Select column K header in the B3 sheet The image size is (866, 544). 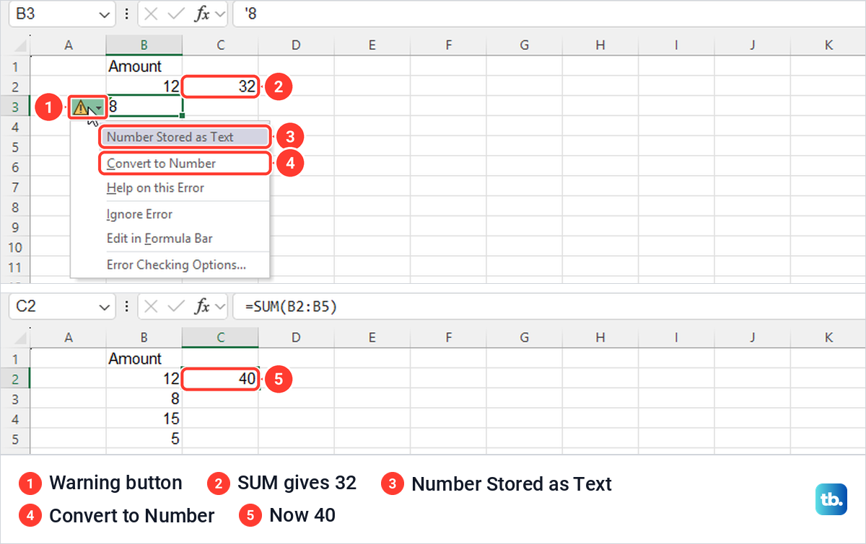tap(828, 45)
